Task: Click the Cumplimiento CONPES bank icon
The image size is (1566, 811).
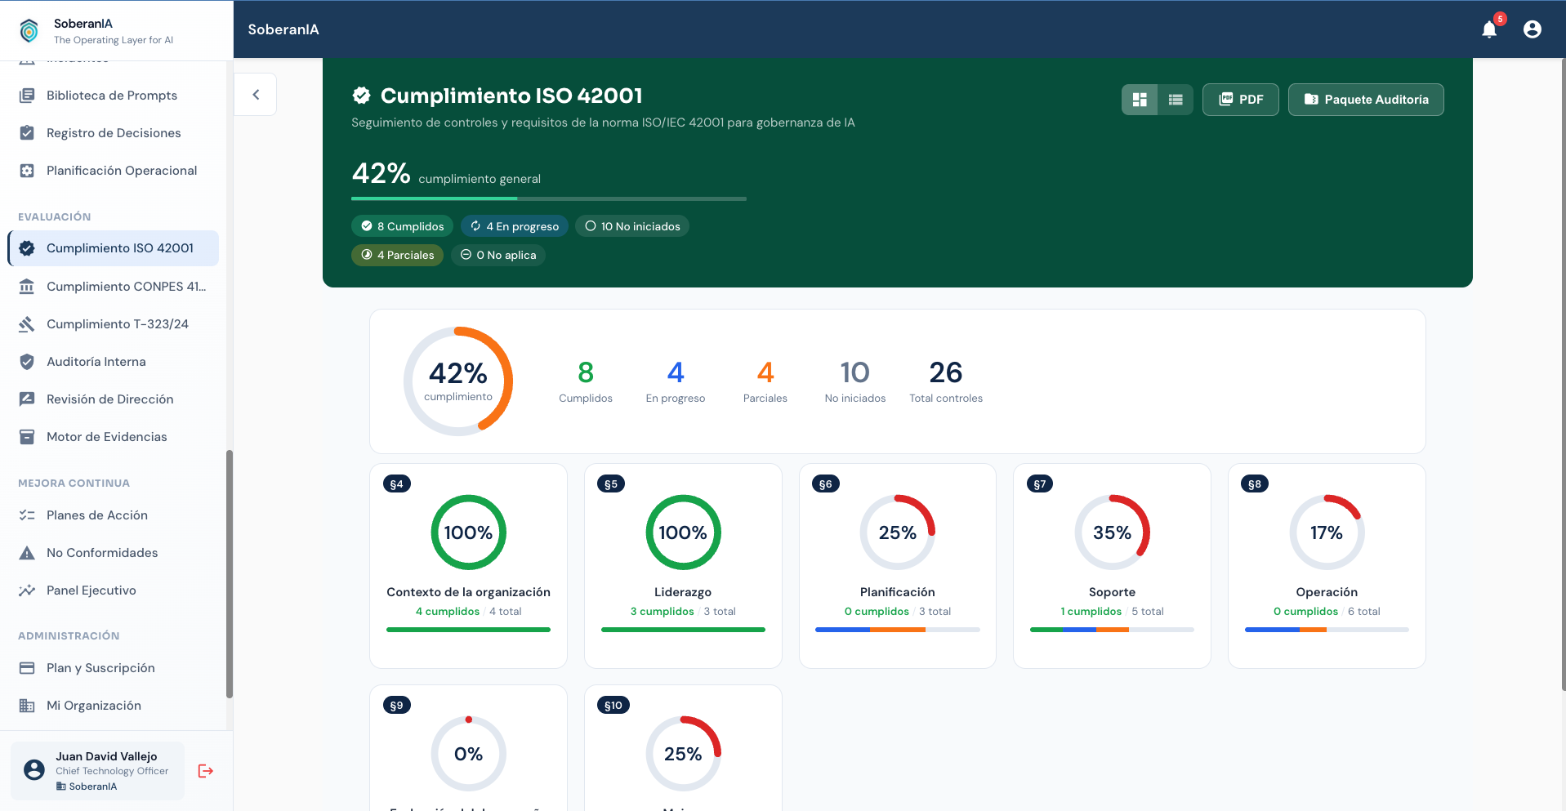Action: 27,287
